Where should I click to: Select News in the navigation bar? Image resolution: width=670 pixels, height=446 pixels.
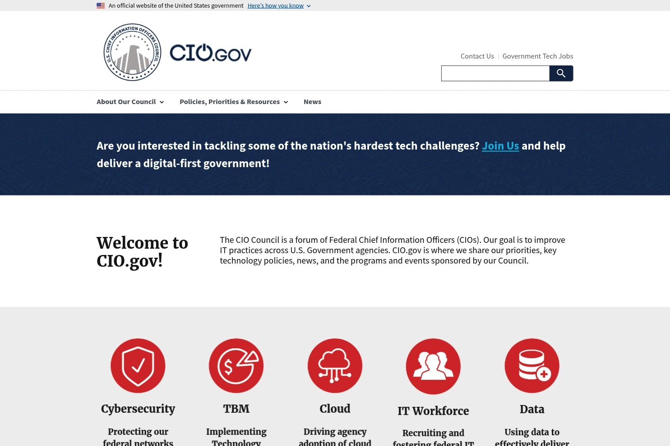(312, 101)
